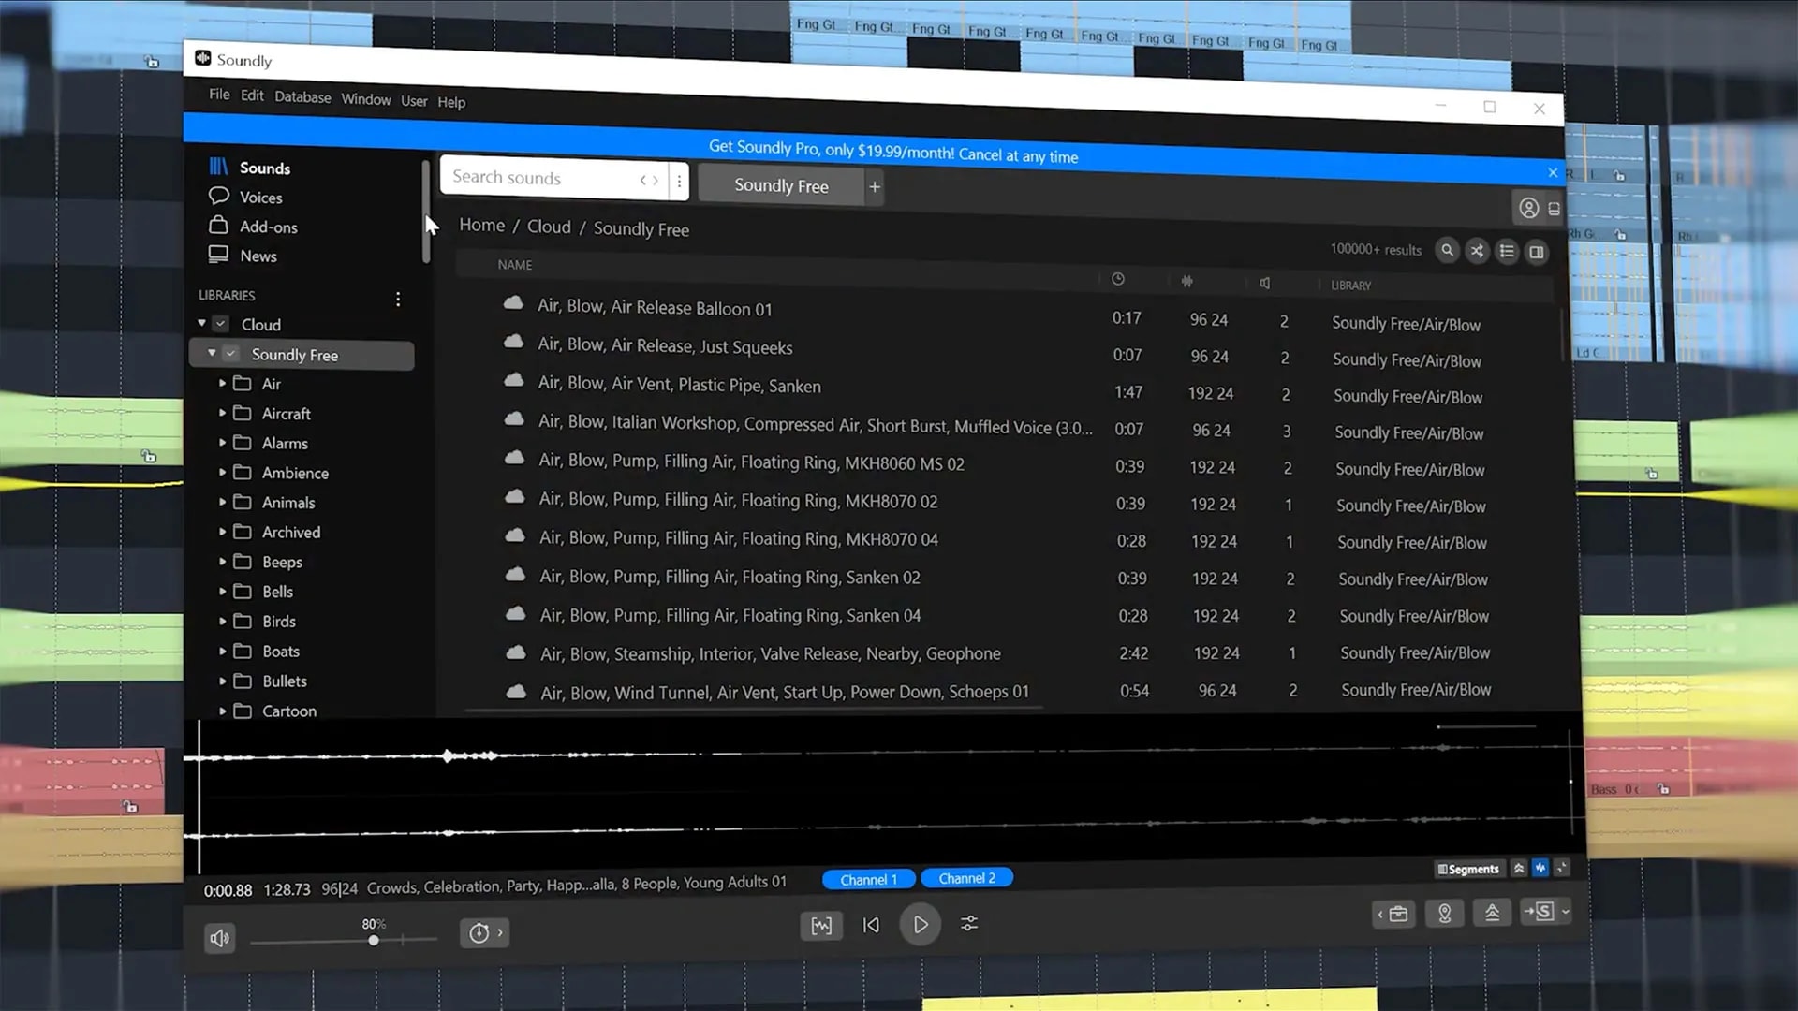Image resolution: width=1798 pixels, height=1011 pixels.
Task: Open search within results magnifier icon
Action: point(1447,251)
